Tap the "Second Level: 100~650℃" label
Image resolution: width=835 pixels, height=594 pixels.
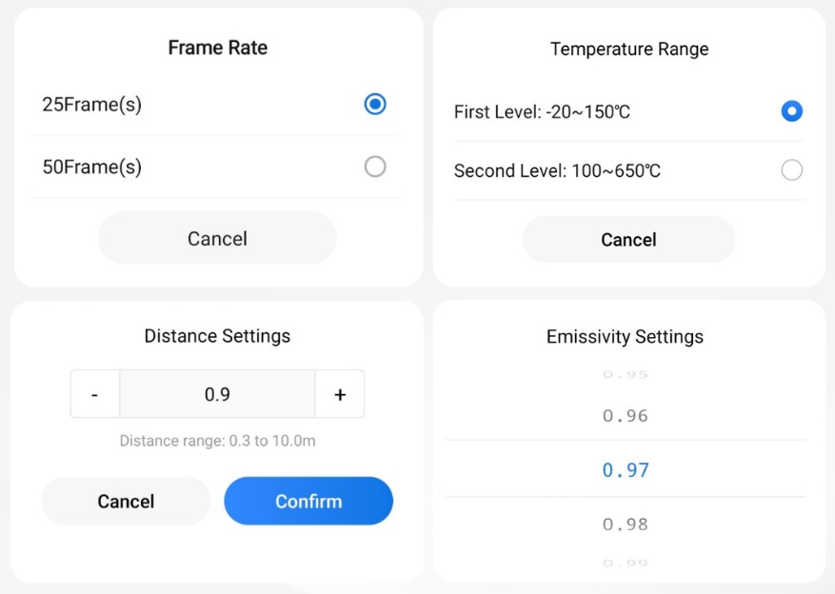tap(557, 171)
